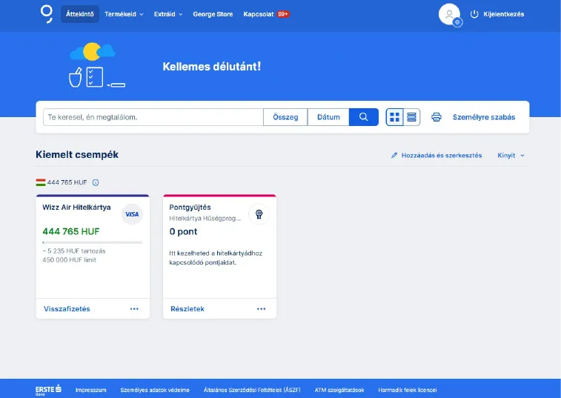Viewport: 561px width, 398px height.
Task: Click the award badge icon on Pontgyűjtés tile
Action: (x=259, y=214)
